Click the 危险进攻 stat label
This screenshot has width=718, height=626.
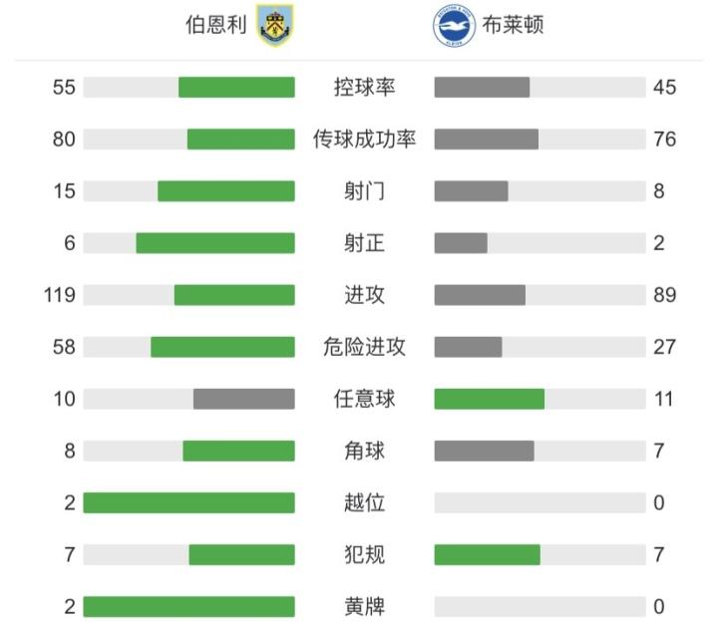364,347
